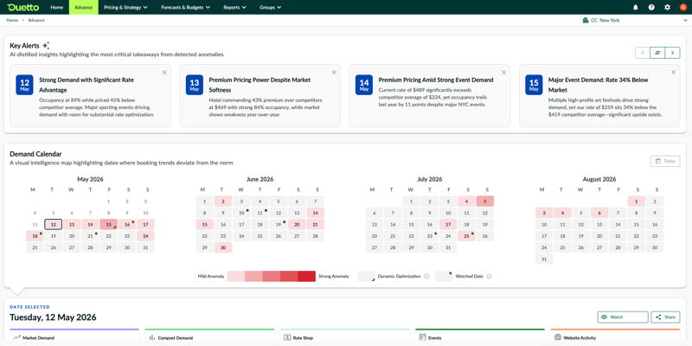The height and width of the screenshot is (346, 692).
Task: Click the Mild Anomaly lightest legend swatch
Action: pyautogui.click(x=235, y=276)
